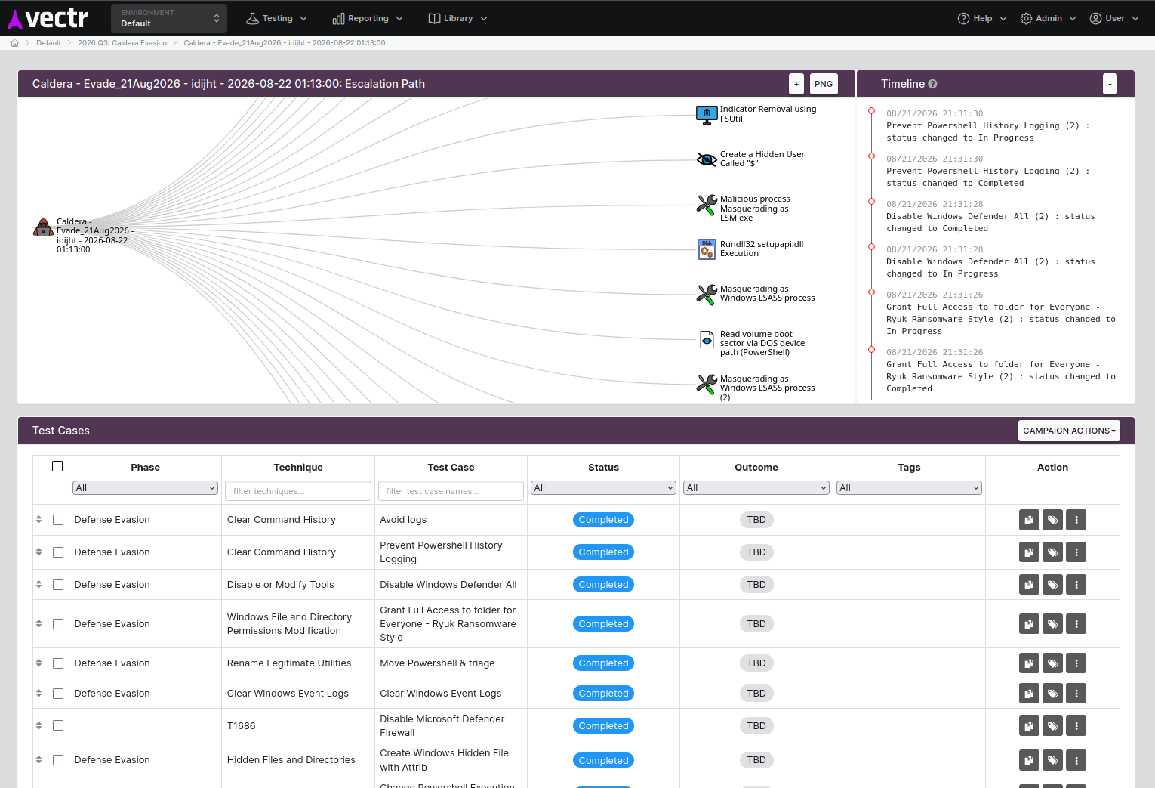
Task: Click the Caldera campaign hacker icon
Action: click(44, 227)
